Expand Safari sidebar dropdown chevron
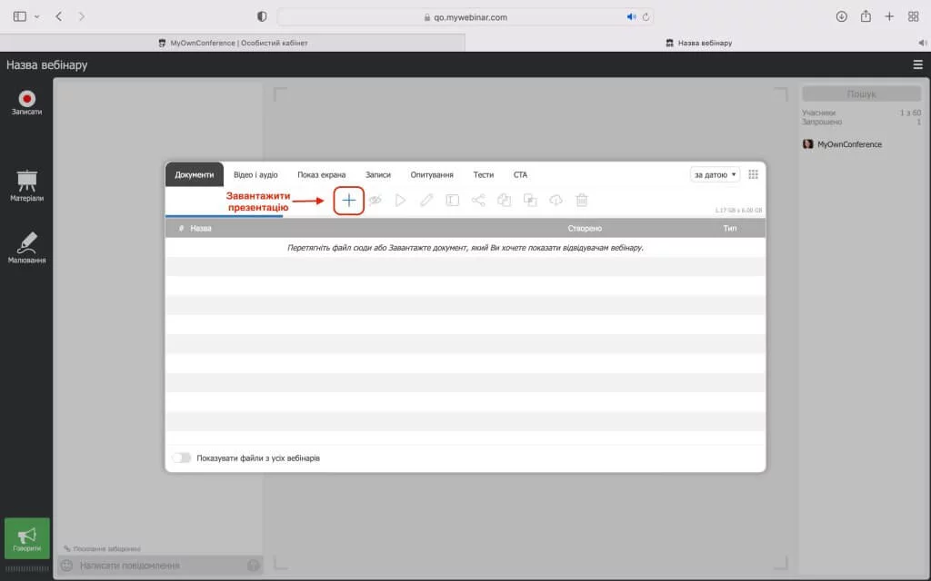This screenshot has width=931, height=581. point(37,16)
